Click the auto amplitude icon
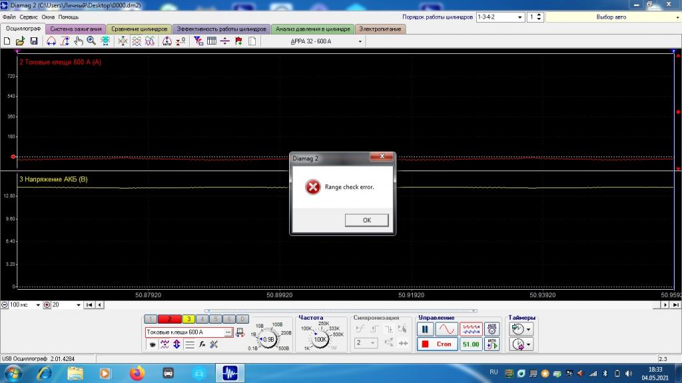Image resolution: width=682 pixels, height=383 pixels. tap(167, 41)
